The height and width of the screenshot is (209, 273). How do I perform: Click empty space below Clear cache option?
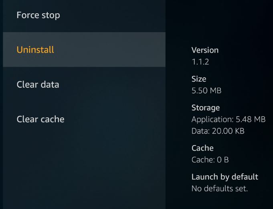coord(80,165)
